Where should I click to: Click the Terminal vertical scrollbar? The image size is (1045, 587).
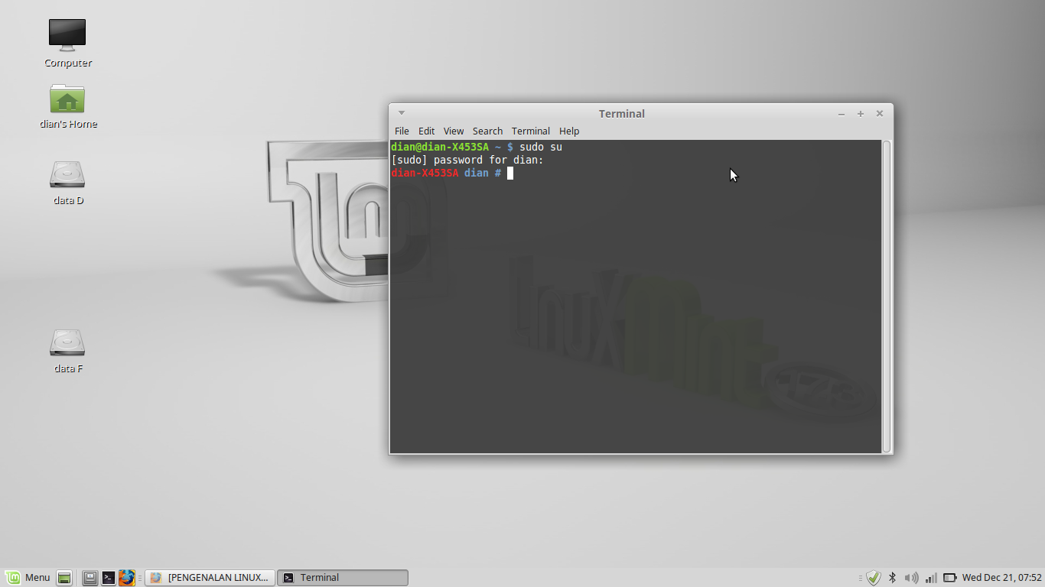point(887,296)
